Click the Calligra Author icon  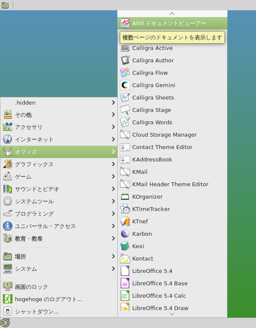click(125, 61)
